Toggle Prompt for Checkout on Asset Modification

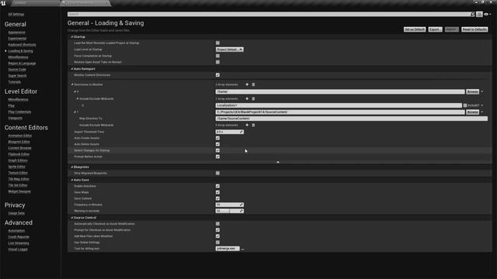217,230
